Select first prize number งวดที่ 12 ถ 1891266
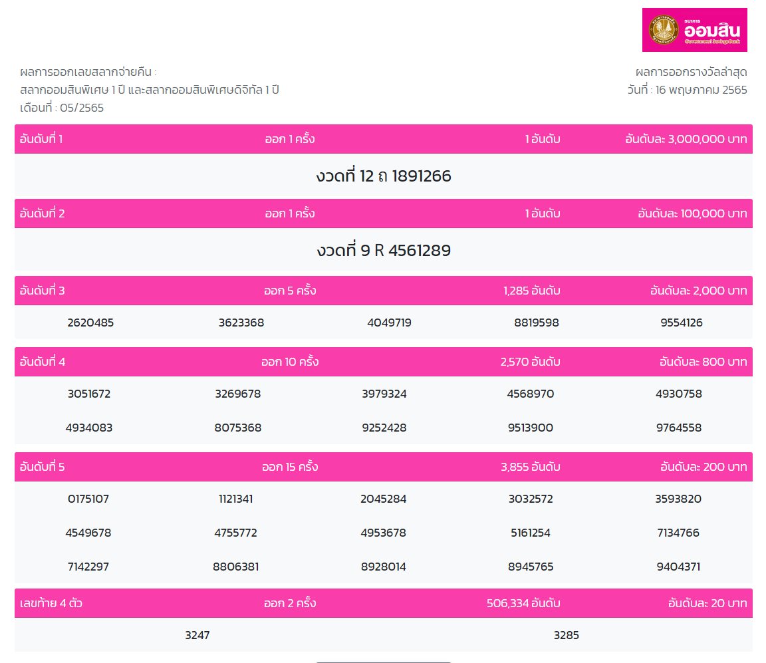Viewport: 766px width, 663px height. coord(384,176)
